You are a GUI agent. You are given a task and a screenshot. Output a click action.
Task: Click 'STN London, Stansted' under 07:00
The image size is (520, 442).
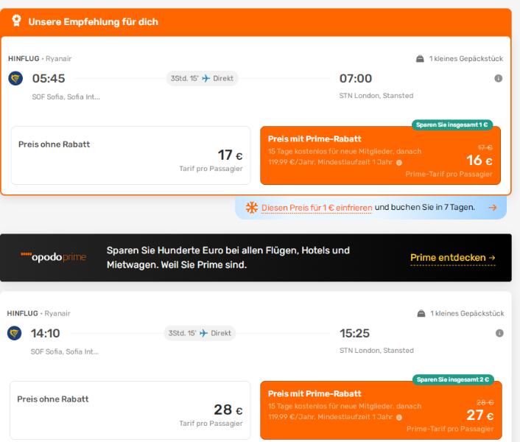point(376,96)
